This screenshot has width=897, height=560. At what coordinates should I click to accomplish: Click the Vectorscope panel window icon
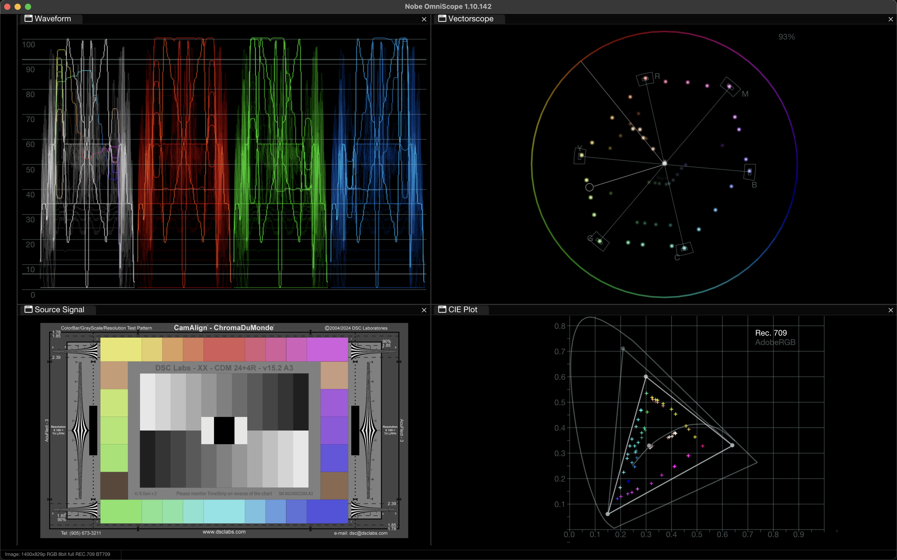click(x=442, y=18)
